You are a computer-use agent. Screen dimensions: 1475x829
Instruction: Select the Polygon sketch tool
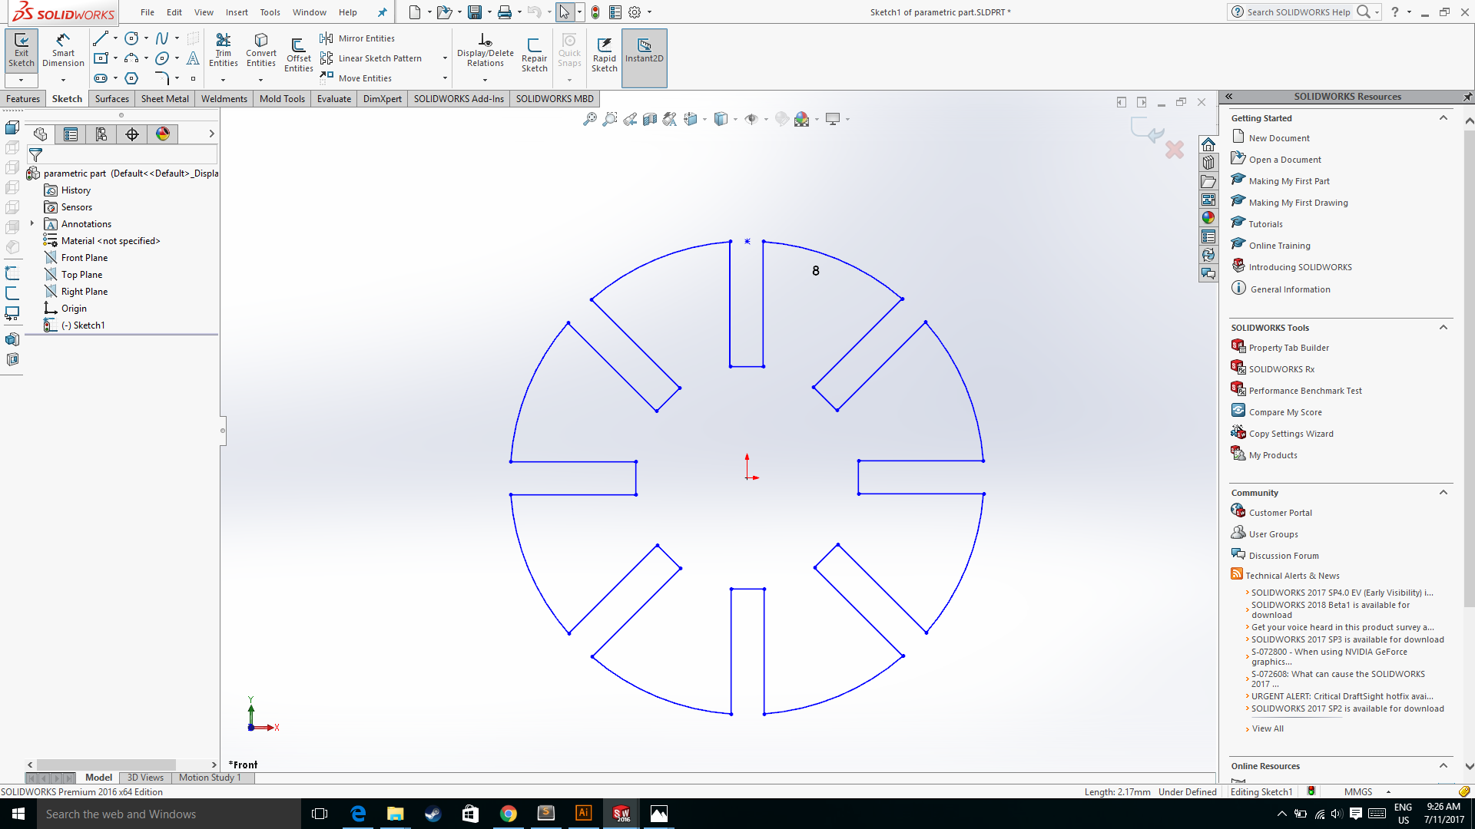click(x=131, y=78)
